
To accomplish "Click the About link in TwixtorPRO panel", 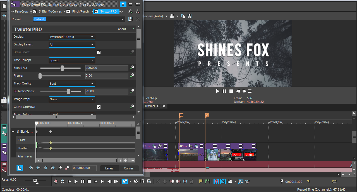I will pos(122,29).
